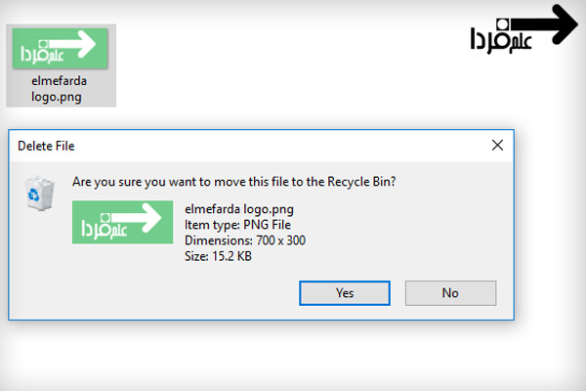Click the Yes button to confirm deletion
Screen dimensions: 586x391
coord(345,292)
